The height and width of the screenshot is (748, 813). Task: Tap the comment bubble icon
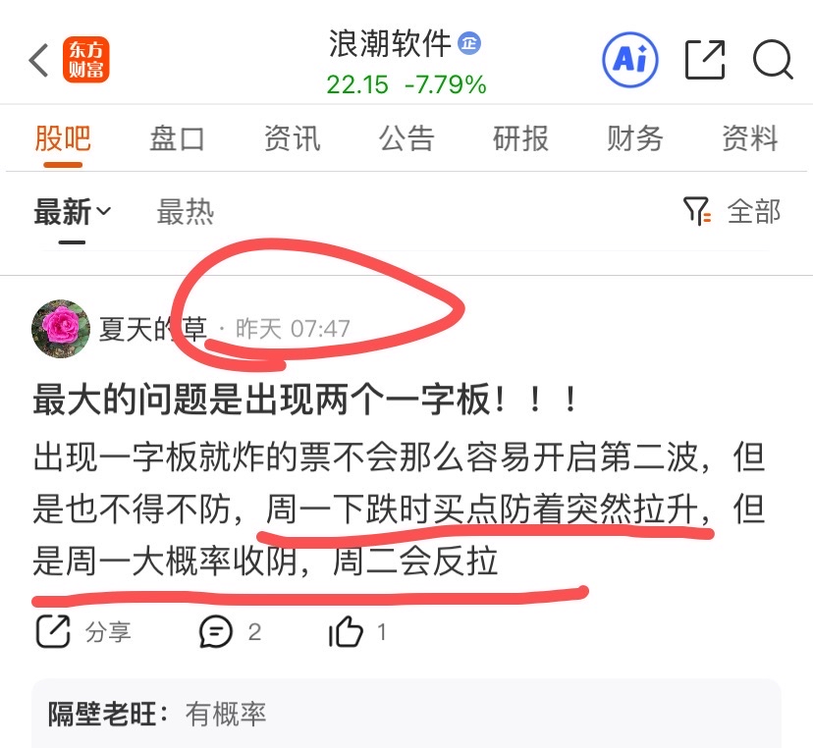216,631
